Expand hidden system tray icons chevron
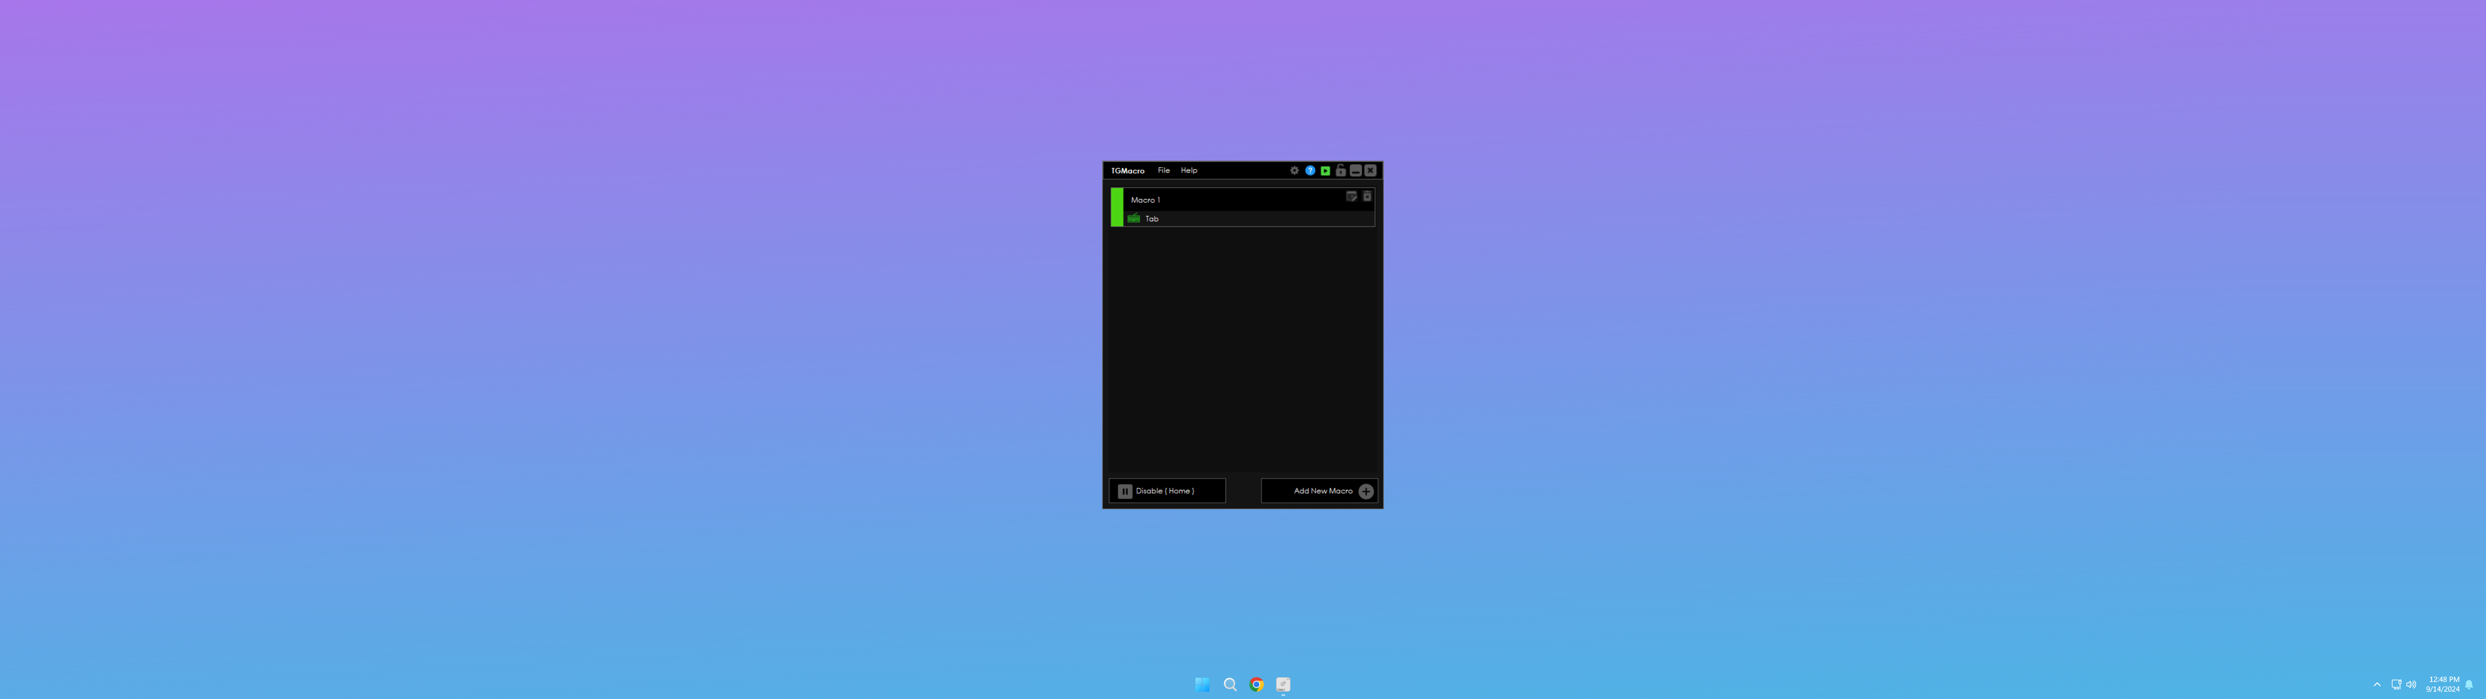Image resolution: width=2486 pixels, height=699 pixels. coord(2377,684)
